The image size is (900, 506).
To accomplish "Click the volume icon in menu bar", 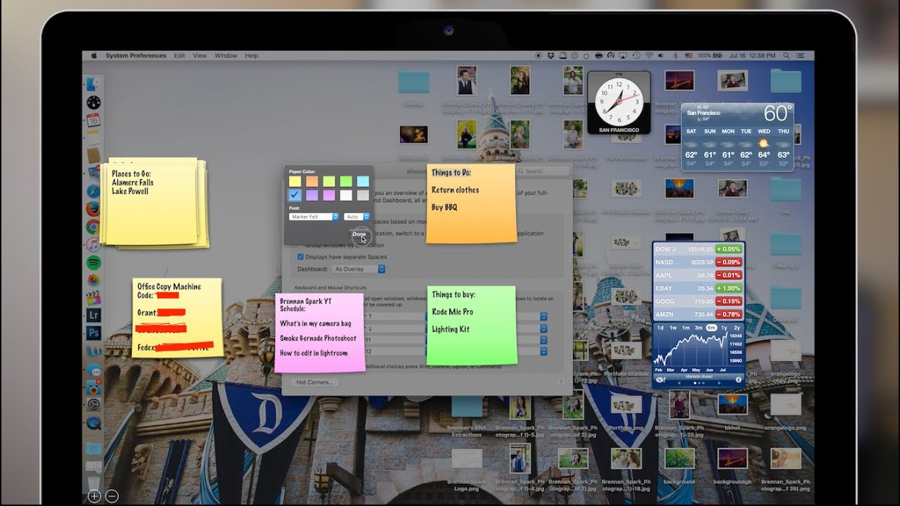I will coord(660,56).
